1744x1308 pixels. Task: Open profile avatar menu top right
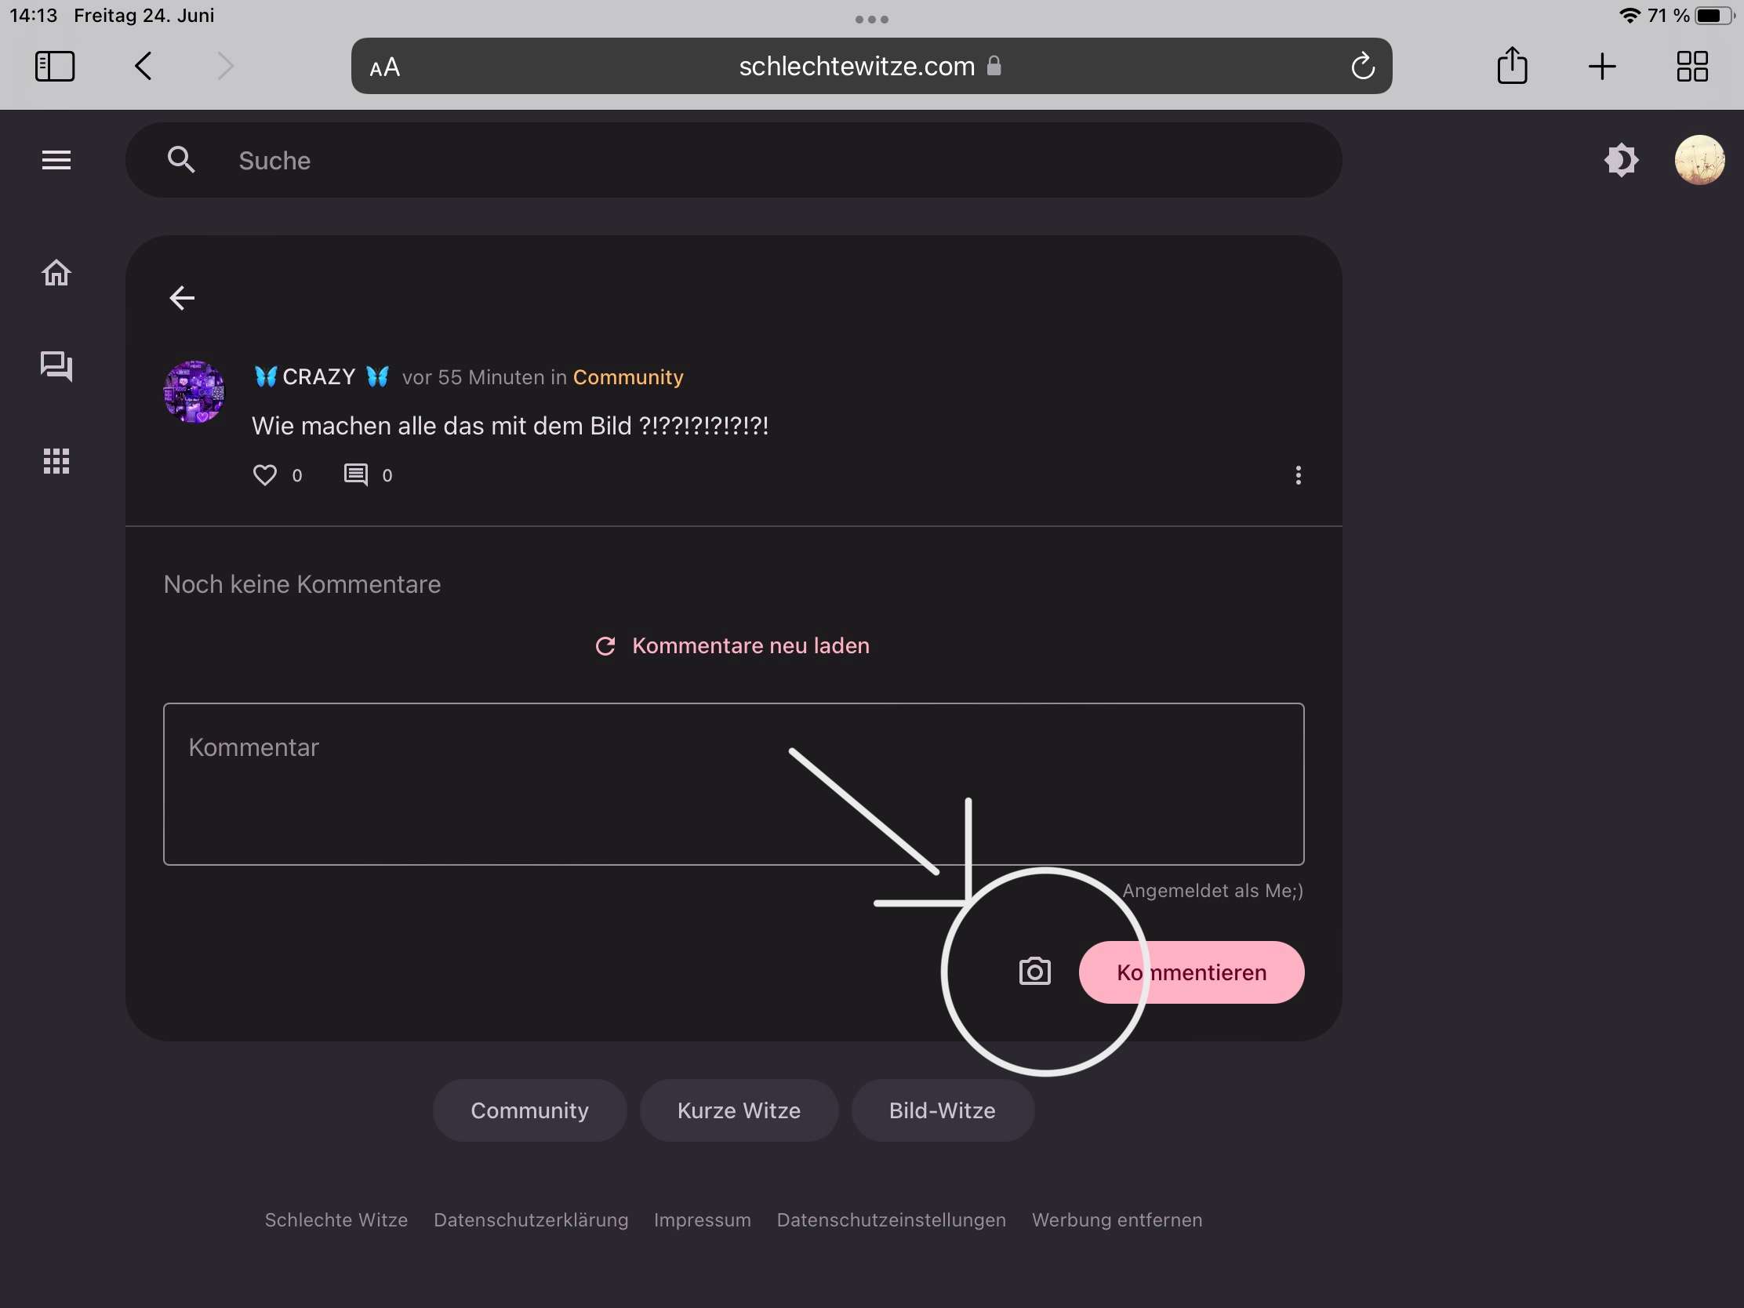coord(1699,160)
